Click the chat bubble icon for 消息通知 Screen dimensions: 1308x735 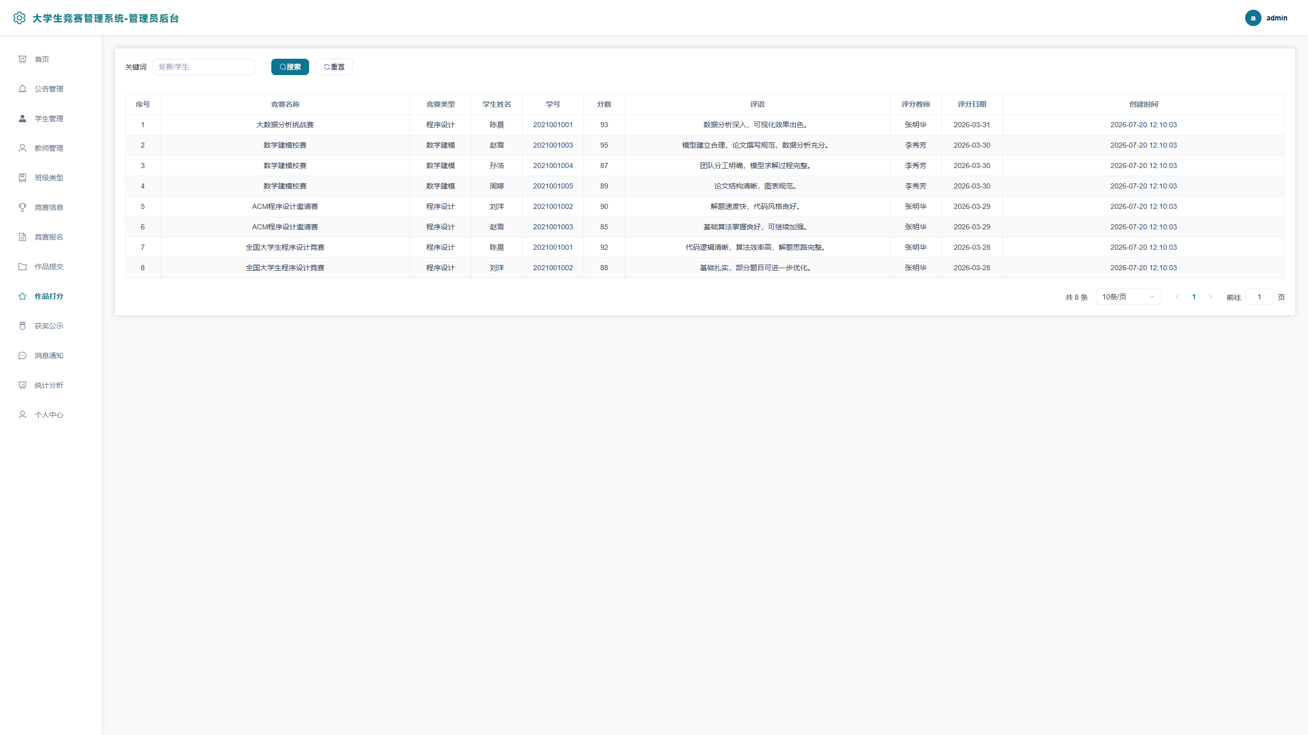(22, 355)
